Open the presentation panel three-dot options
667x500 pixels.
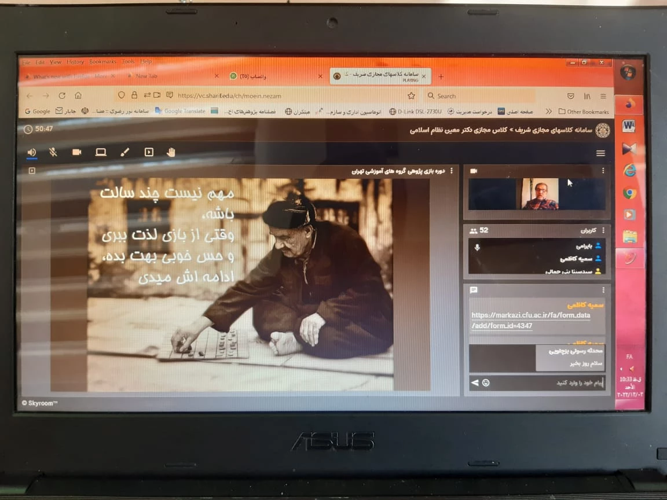pos(452,171)
